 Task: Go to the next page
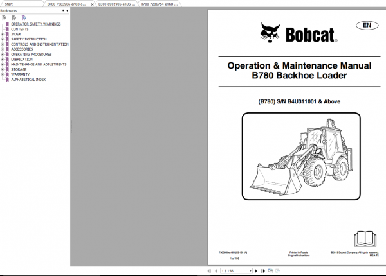pos(256,271)
